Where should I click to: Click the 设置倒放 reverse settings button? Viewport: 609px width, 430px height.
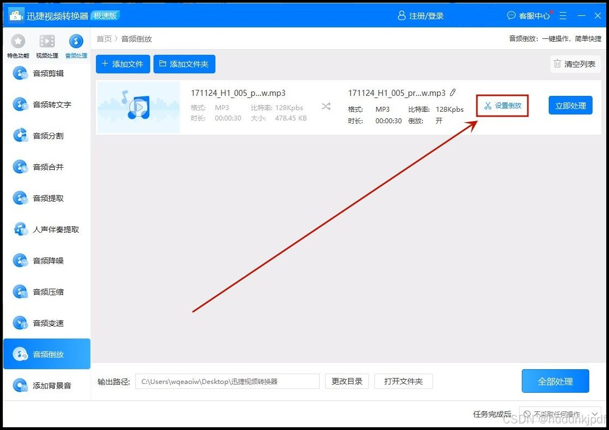click(x=502, y=105)
